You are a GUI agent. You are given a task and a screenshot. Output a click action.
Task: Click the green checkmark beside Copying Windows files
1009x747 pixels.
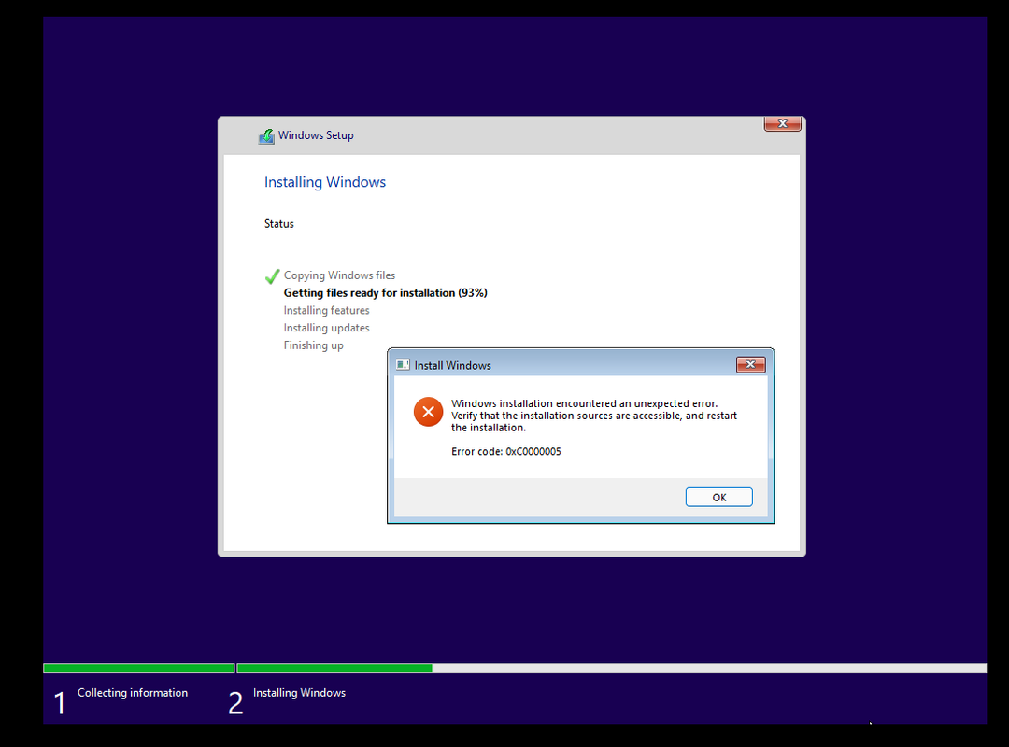[272, 276]
